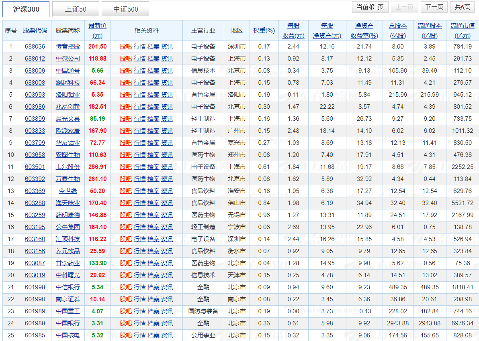
Task: Open 行情 link for 中国核电
Action: tap(139, 335)
